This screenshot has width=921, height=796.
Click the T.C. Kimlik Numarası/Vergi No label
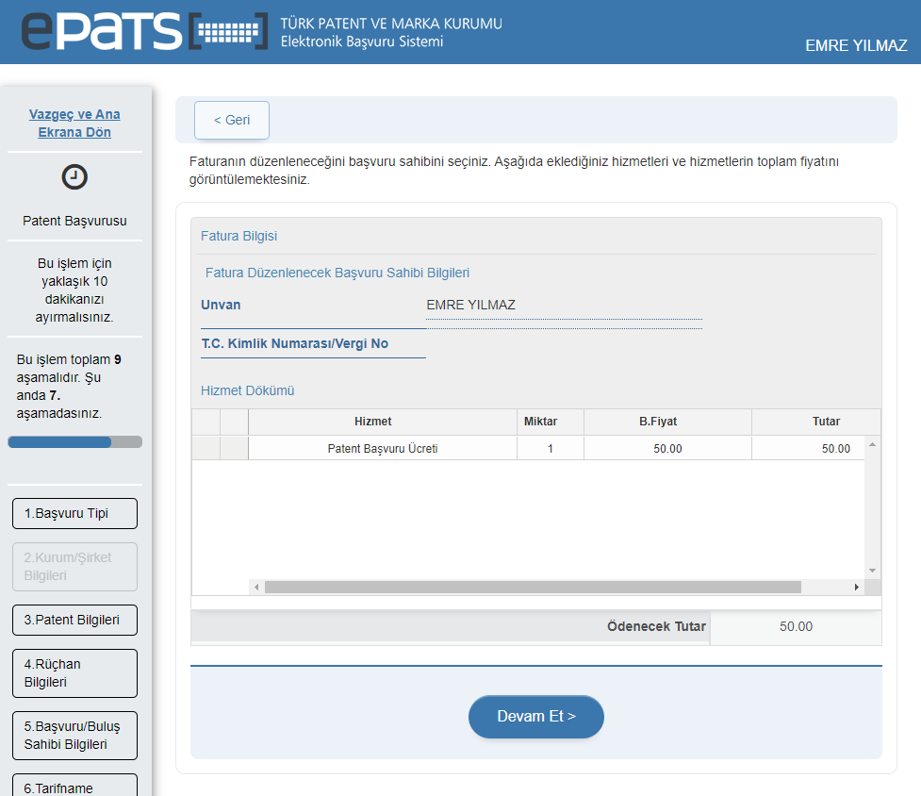[x=294, y=343]
